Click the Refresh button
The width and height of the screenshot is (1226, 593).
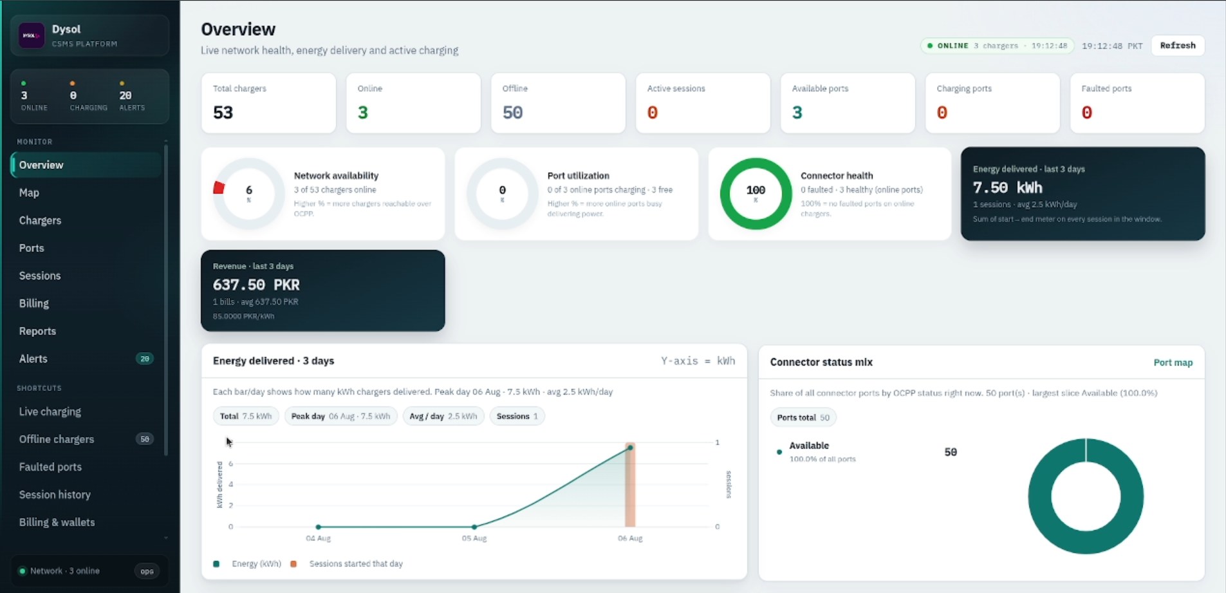(x=1178, y=46)
